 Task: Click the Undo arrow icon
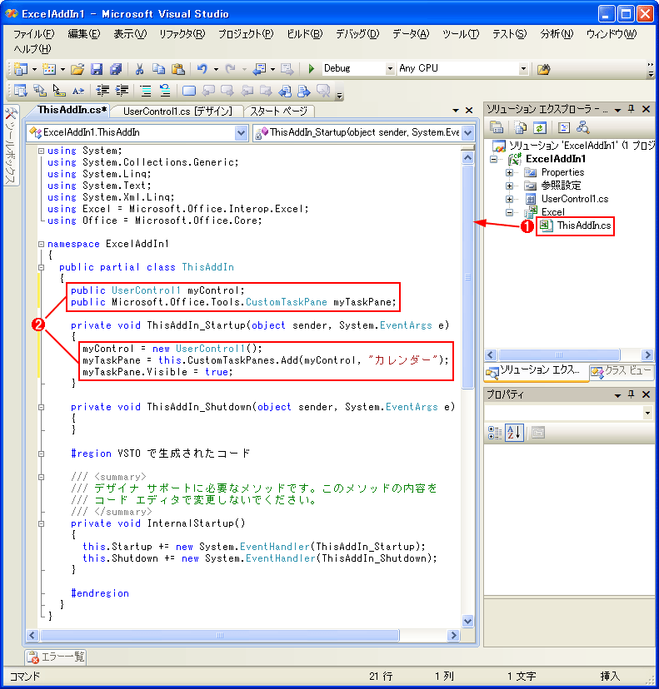(202, 69)
